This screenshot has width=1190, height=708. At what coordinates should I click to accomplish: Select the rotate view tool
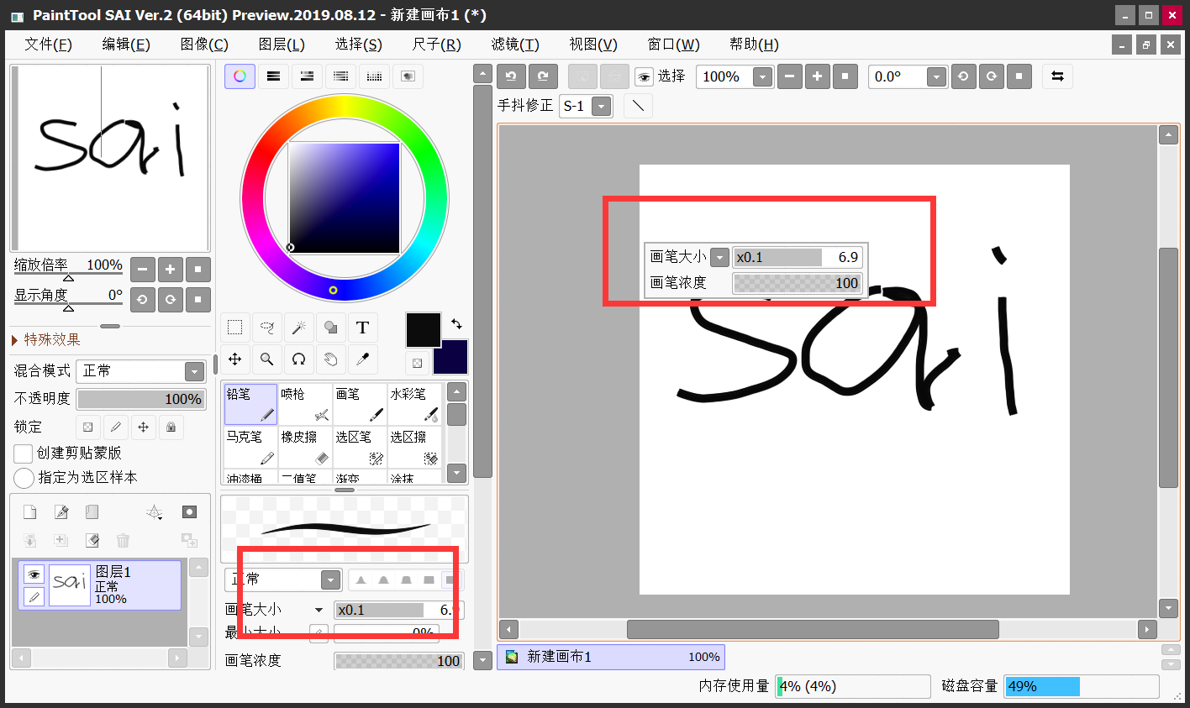[298, 359]
